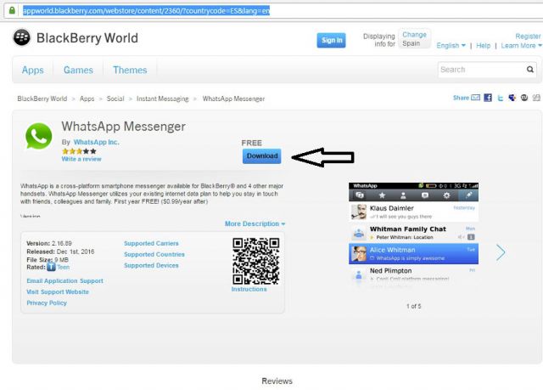The height and width of the screenshot is (390, 543).
Task: Share on Facebook icon
Action: [x=488, y=98]
